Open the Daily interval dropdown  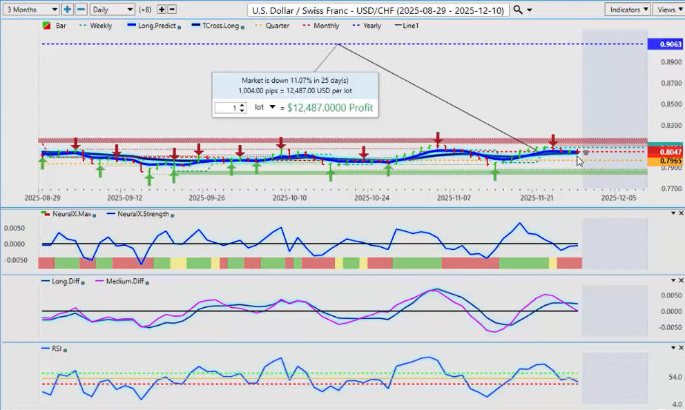click(112, 10)
